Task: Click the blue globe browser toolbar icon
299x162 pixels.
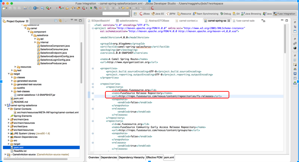Action: pos(35,8)
